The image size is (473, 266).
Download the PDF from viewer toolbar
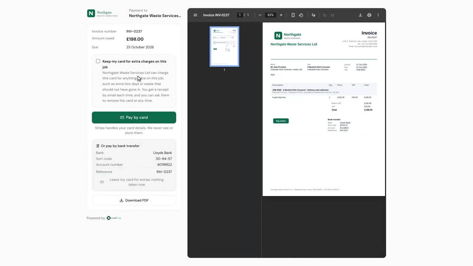click(360, 15)
